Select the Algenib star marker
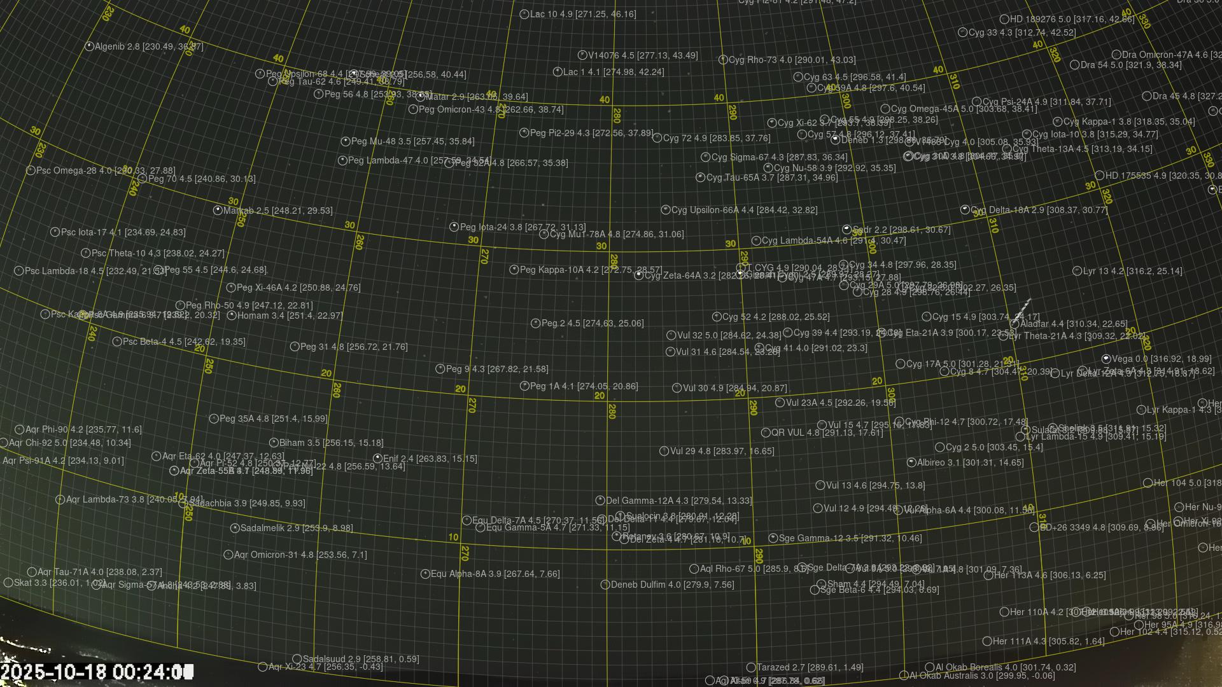This screenshot has height=687, width=1222. click(x=89, y=46)
